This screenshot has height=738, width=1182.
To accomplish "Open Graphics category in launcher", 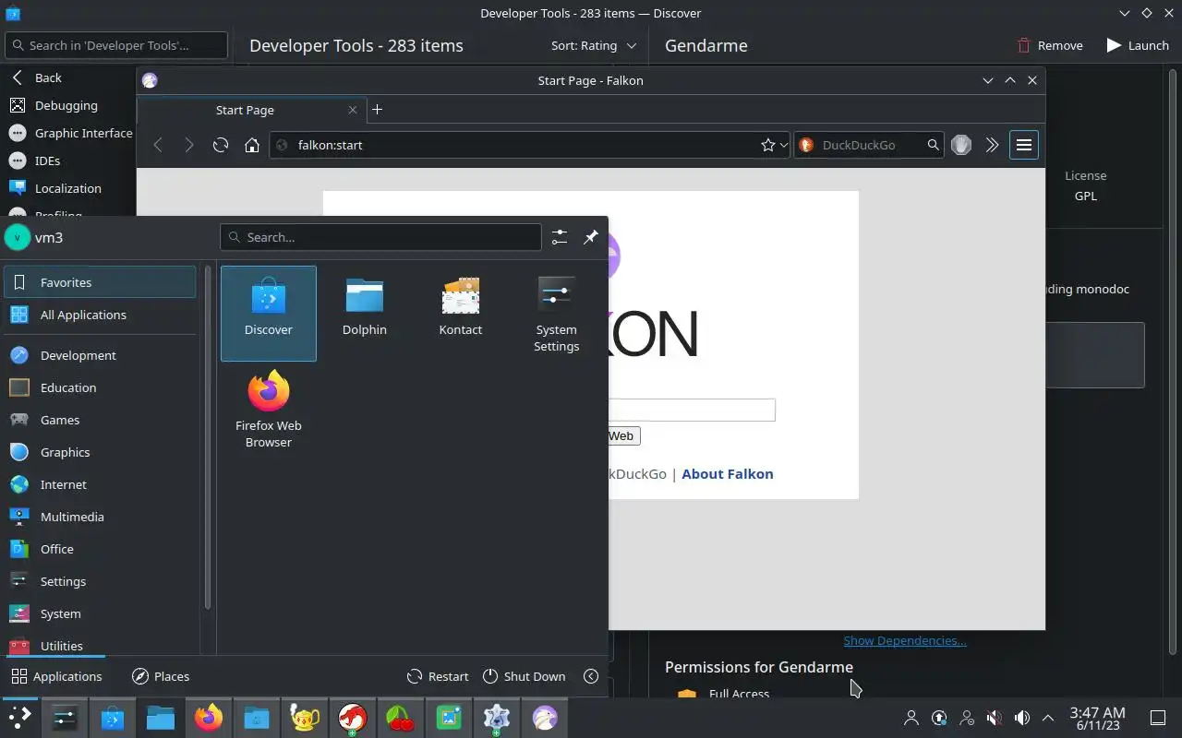I will coord(100,452).
